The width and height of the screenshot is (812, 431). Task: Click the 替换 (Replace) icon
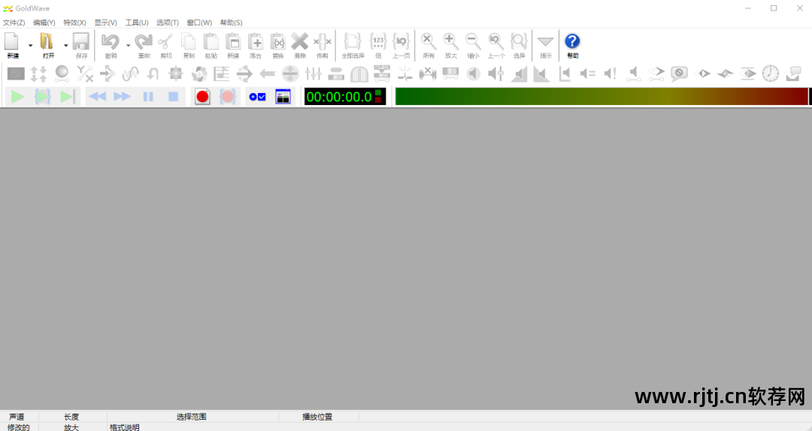coord(278,41)
